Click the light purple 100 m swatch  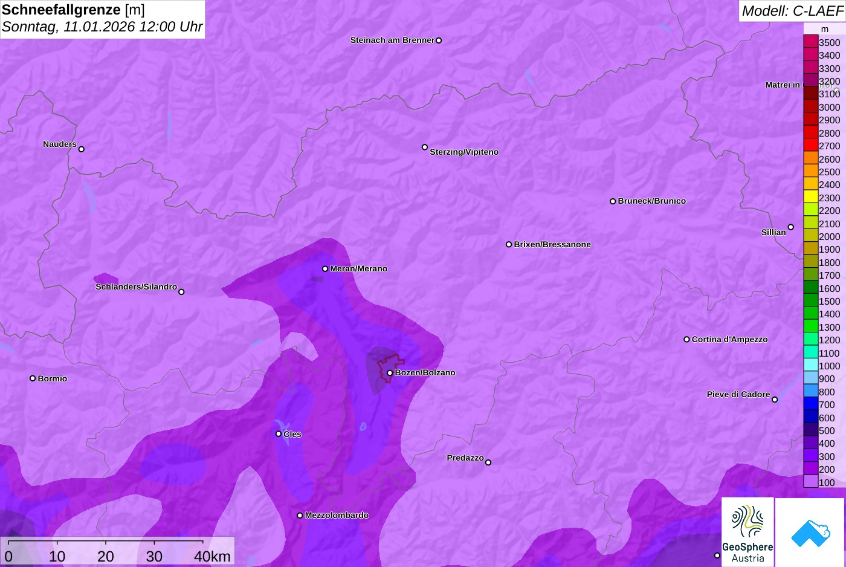[x=810, y=482]
